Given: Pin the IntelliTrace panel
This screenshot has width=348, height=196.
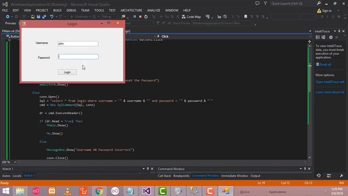Looking at the screenshot, I should (339, 31).
